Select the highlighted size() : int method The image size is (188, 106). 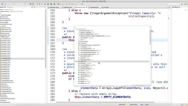(x=112, y=62)
